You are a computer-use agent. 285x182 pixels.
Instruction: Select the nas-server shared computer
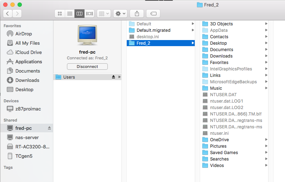27,138
